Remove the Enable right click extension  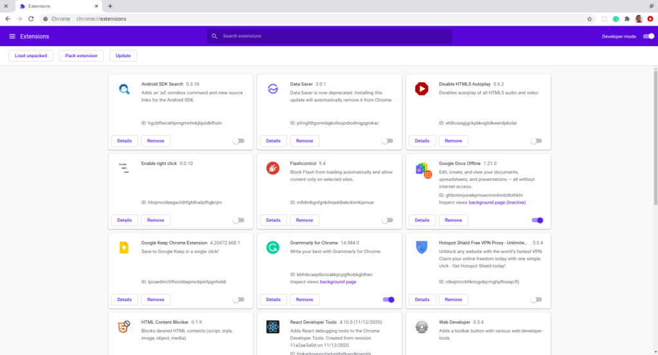156,220
